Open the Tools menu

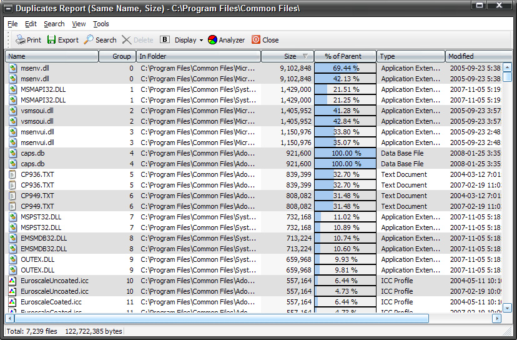101,24
